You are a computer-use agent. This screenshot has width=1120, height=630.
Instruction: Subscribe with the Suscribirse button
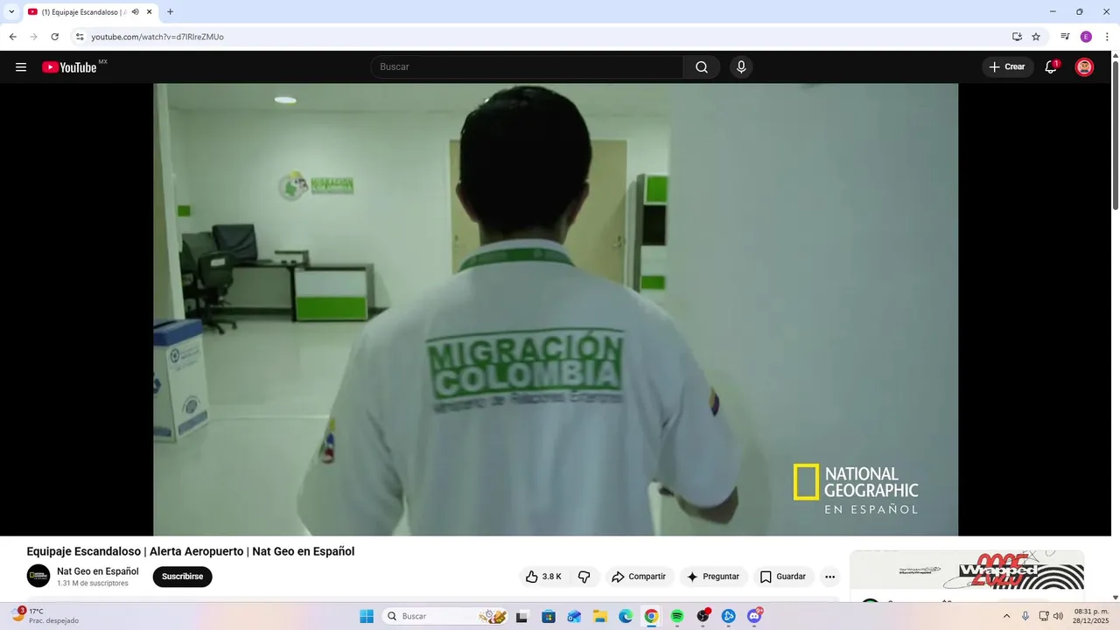[x=182, y=577]
